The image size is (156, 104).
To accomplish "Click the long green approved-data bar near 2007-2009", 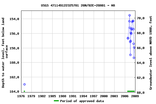I will tap(131, 91).
